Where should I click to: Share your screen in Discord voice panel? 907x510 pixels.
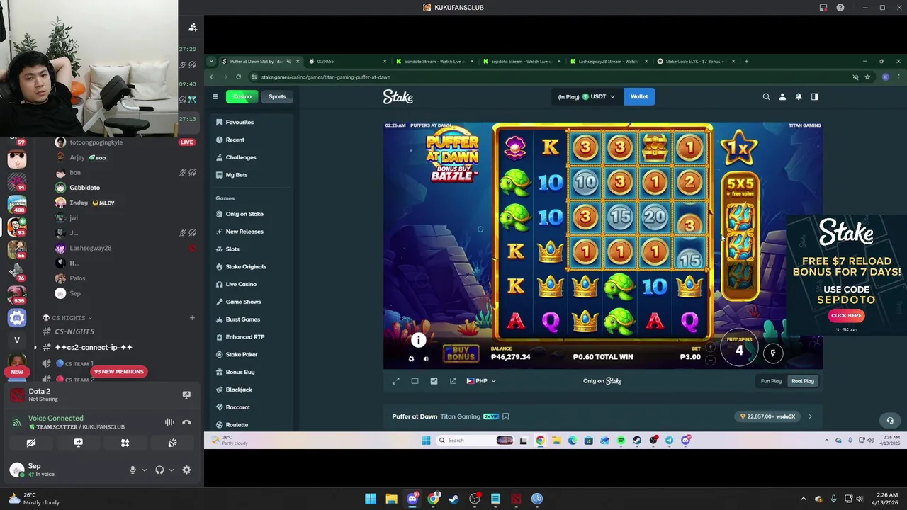tap(78, 443)
